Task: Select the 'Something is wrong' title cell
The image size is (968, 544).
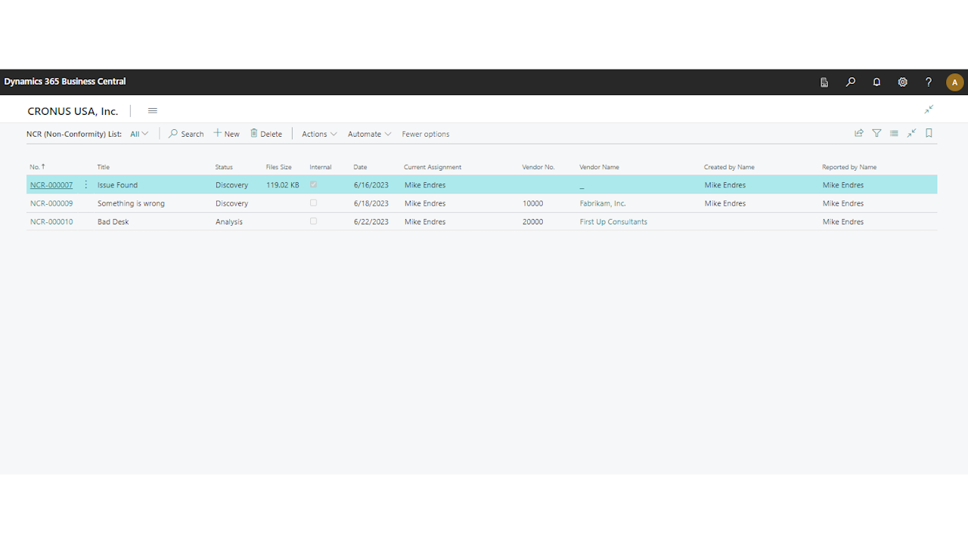Action: click(x=131, y=203)
